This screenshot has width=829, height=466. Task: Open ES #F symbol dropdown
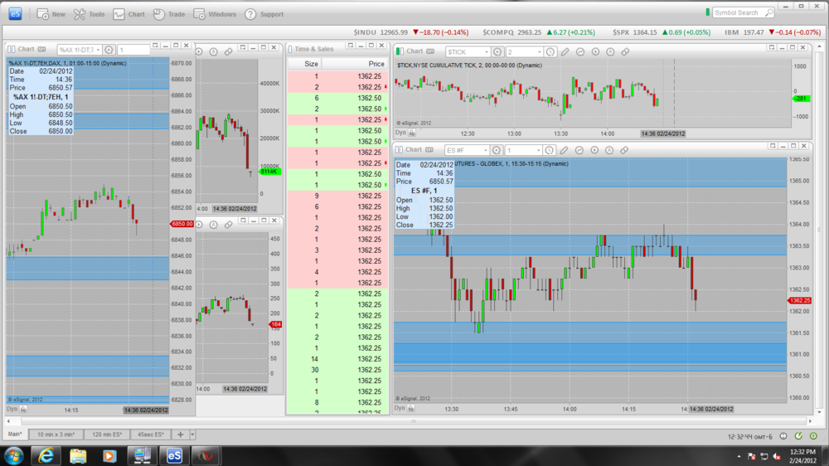coord(485,150)
